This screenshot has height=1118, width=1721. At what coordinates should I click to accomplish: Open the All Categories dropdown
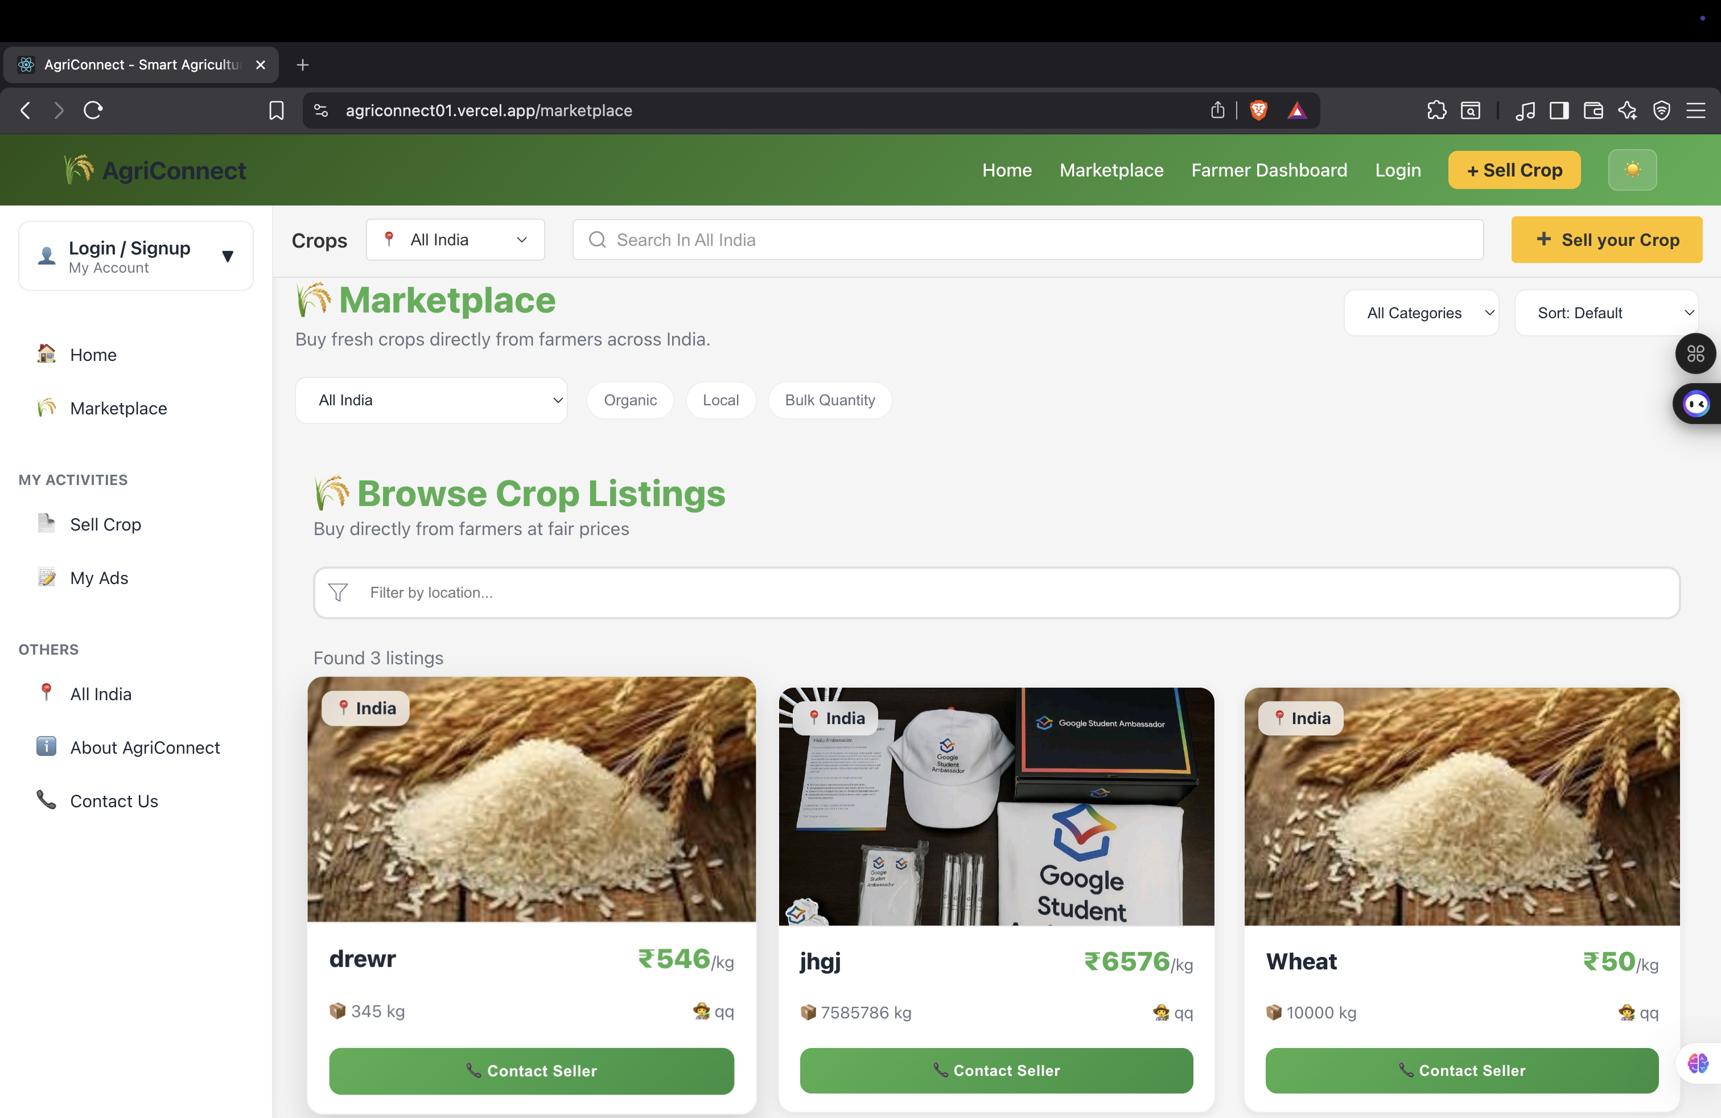point(1421,313)
